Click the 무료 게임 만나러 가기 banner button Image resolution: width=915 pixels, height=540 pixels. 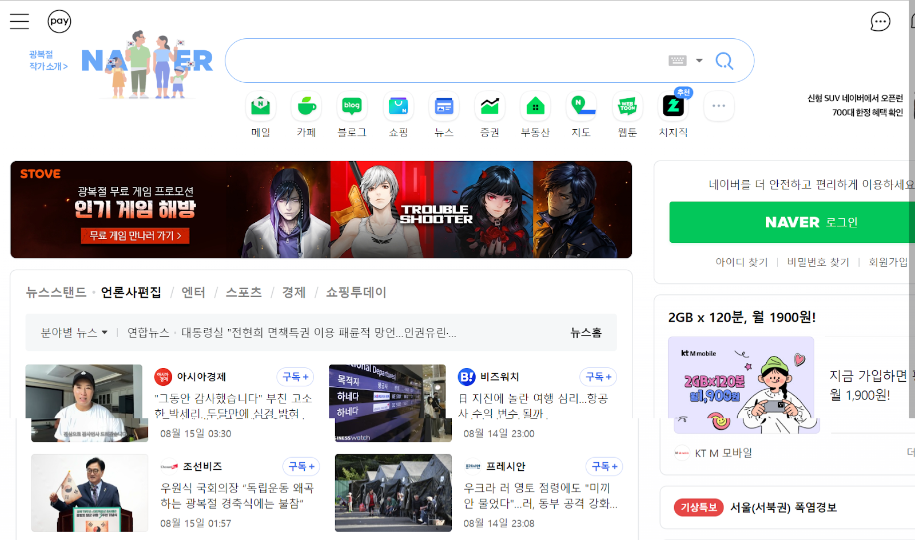(x=135, y=235)
